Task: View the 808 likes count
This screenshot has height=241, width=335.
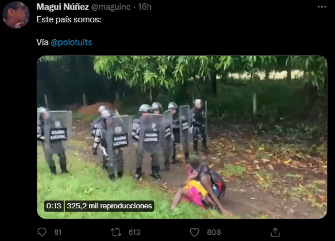Action: pos(214,232)
